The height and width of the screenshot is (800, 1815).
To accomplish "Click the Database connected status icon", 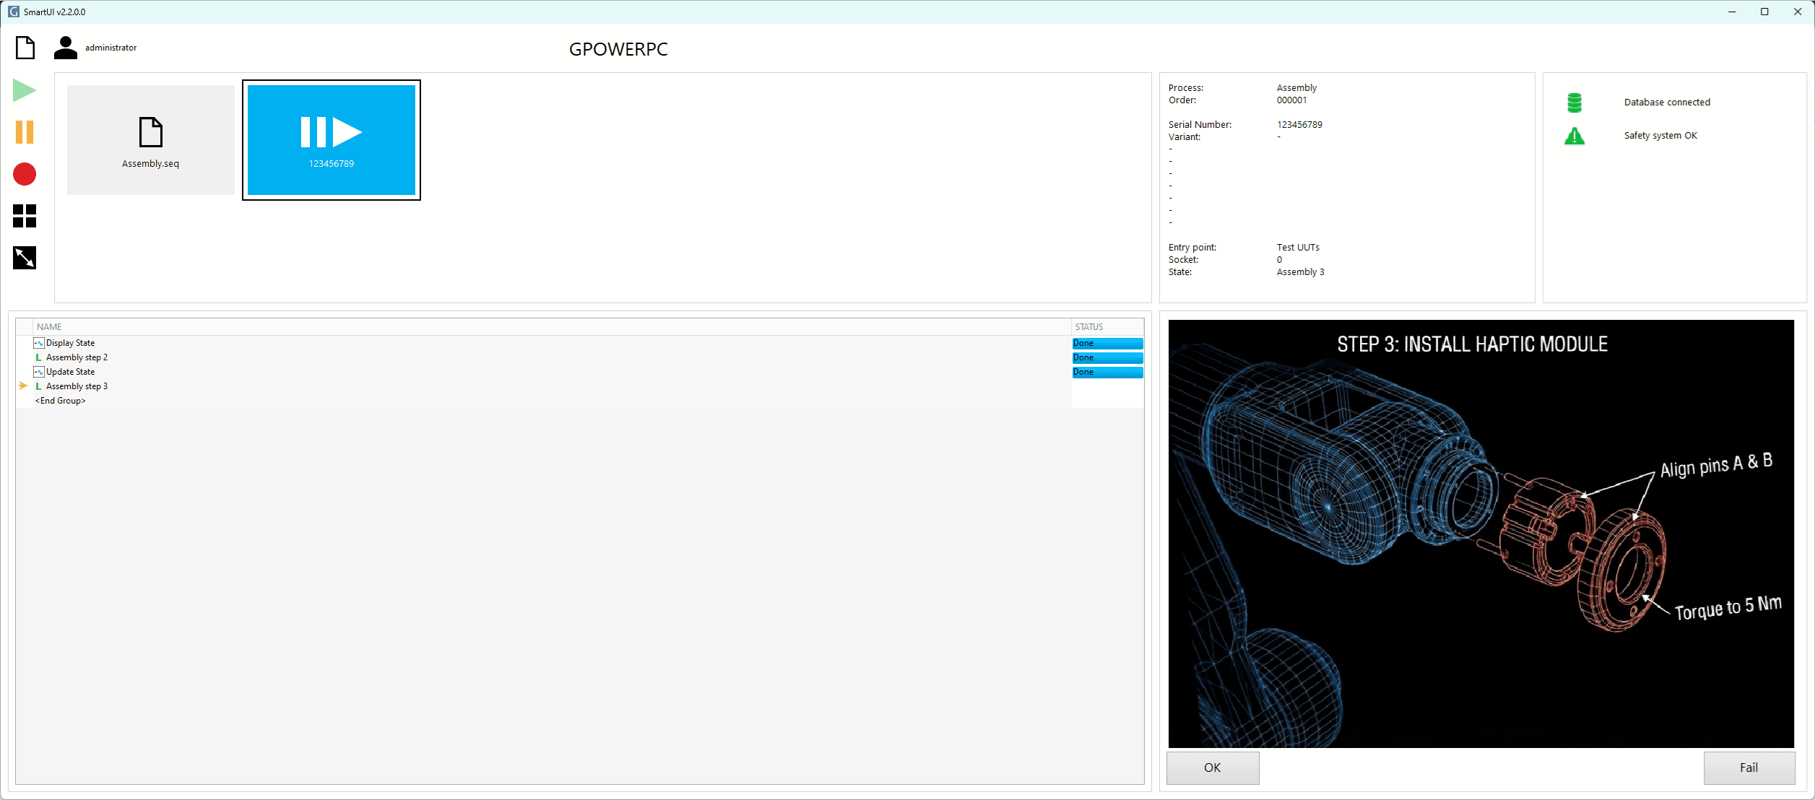I will [1574, 103].
